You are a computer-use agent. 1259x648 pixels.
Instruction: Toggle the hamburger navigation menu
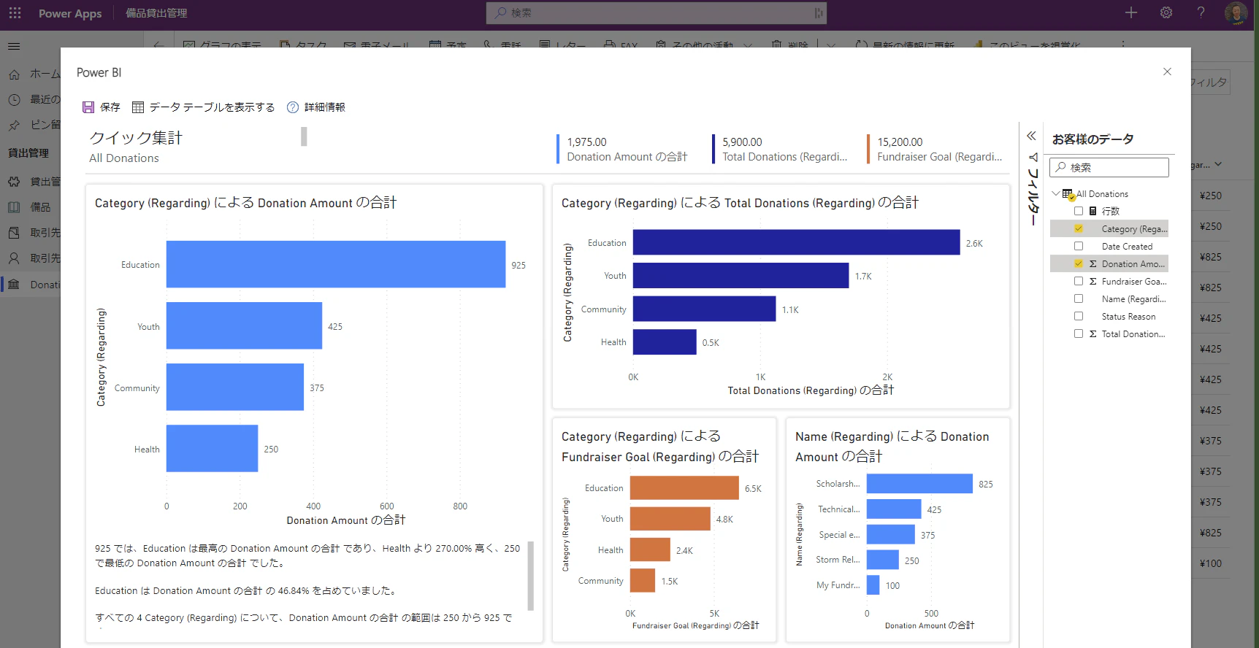[14, 46]
